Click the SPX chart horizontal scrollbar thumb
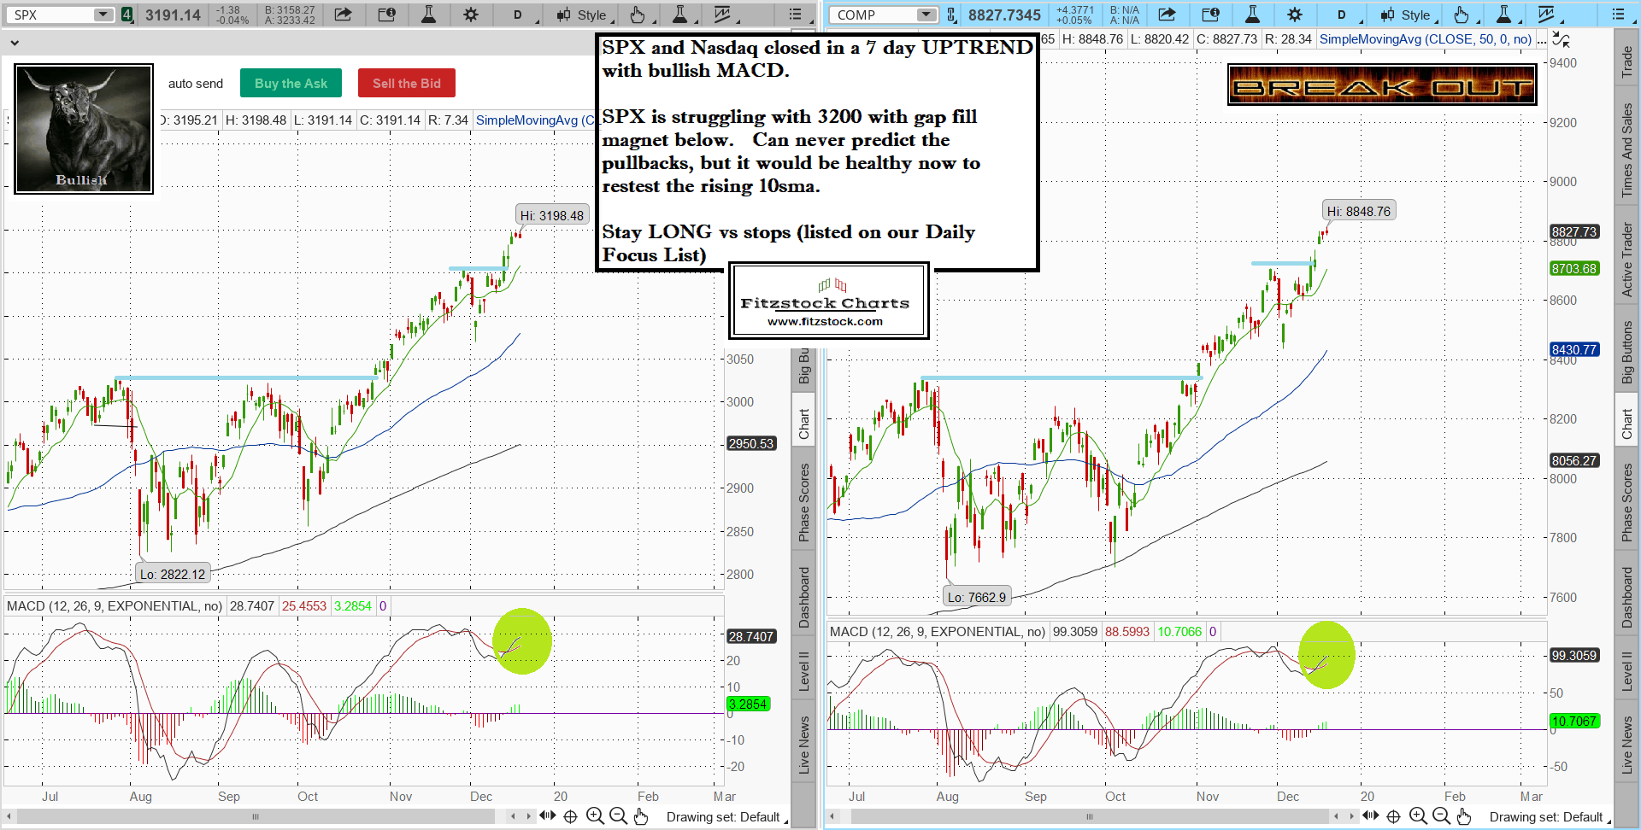1641x830 pixels. click(x=255, y=817)
